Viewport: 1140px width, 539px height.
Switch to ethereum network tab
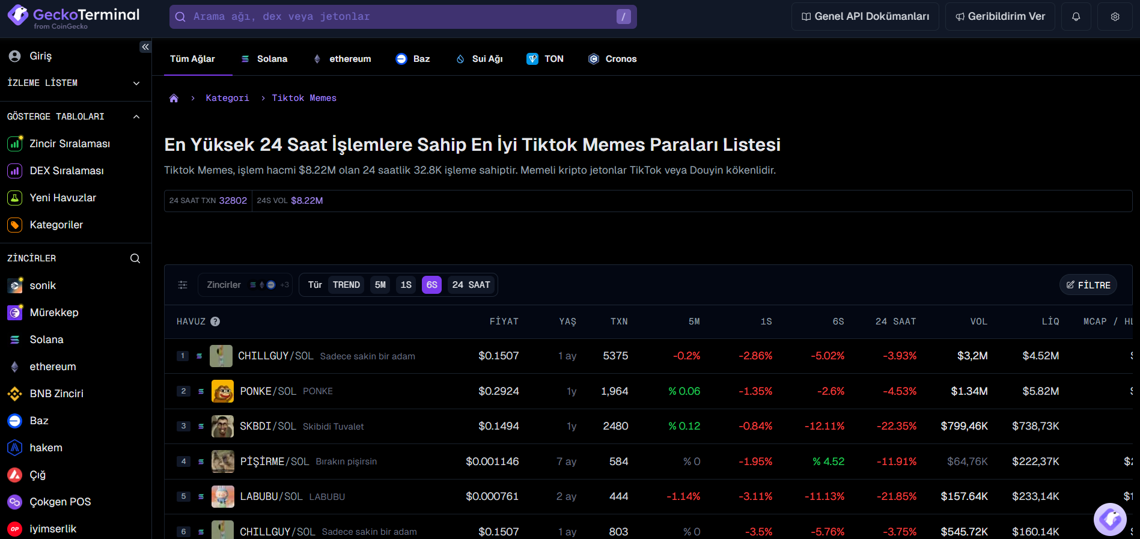click(x=342, y=59)
